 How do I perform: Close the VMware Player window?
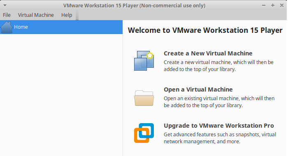[281, 5]
